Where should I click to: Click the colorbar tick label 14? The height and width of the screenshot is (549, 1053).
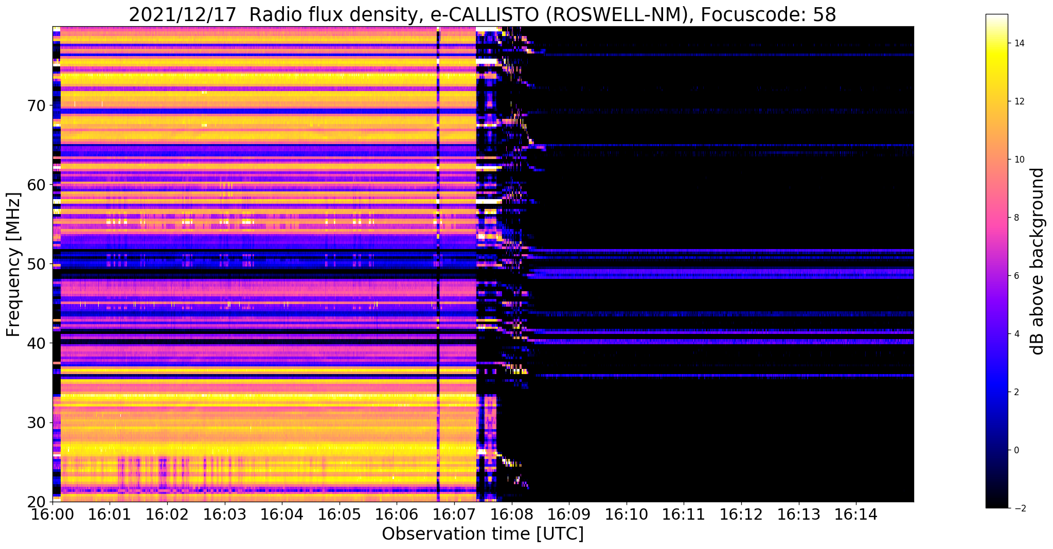tap(1019, 43)
